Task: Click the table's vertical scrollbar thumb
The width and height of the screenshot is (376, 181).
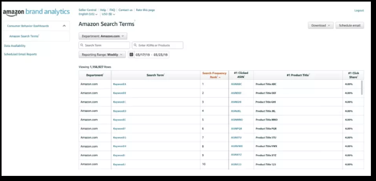Action: pos(362,88)
